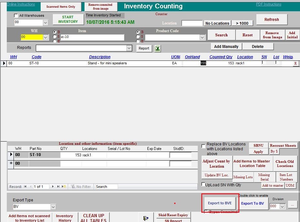Open the Reports dropdown list
The width and height of the screenshot is (300, 222).
129,48
